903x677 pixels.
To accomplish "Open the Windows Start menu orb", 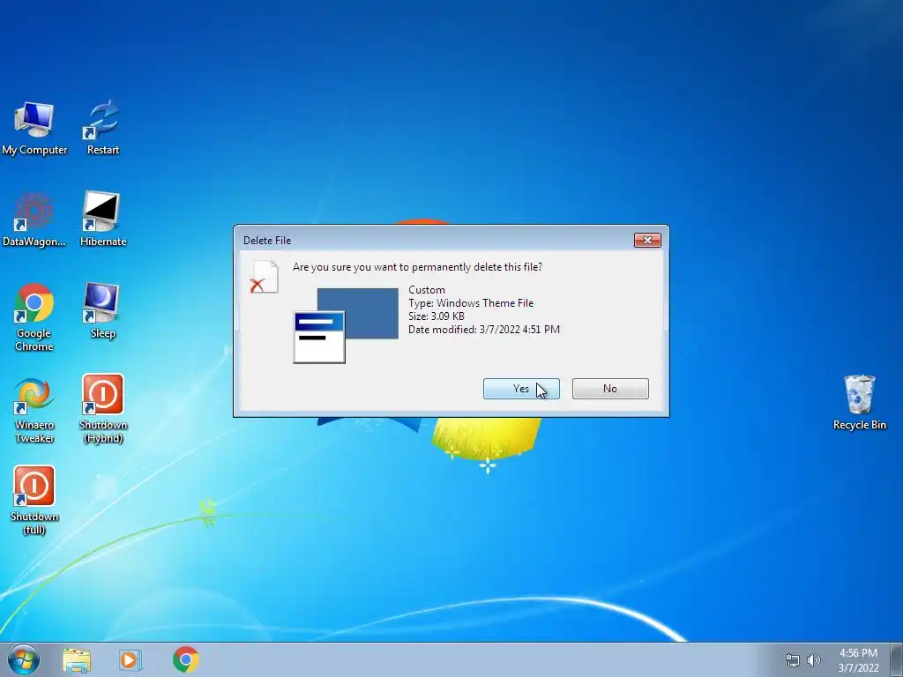I will (x=24, y=659).
